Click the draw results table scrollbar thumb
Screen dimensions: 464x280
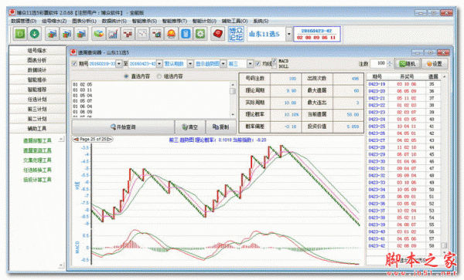click(x=444, y=245)
